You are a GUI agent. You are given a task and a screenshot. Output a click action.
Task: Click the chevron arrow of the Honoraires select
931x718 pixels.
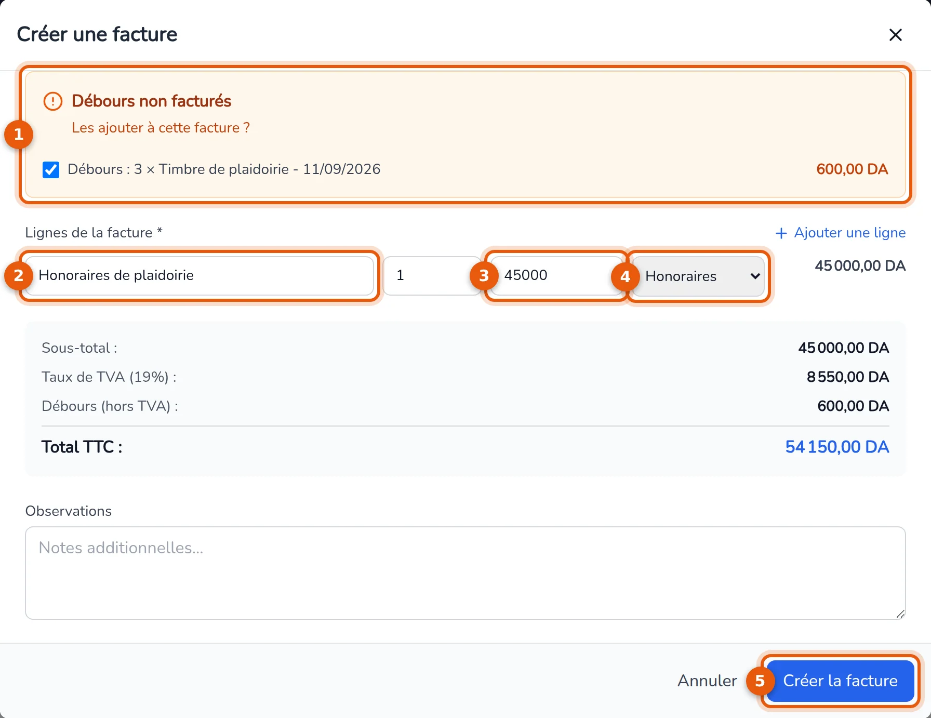[755, 276]
